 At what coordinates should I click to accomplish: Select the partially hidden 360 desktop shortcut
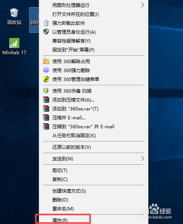point(34,20)
